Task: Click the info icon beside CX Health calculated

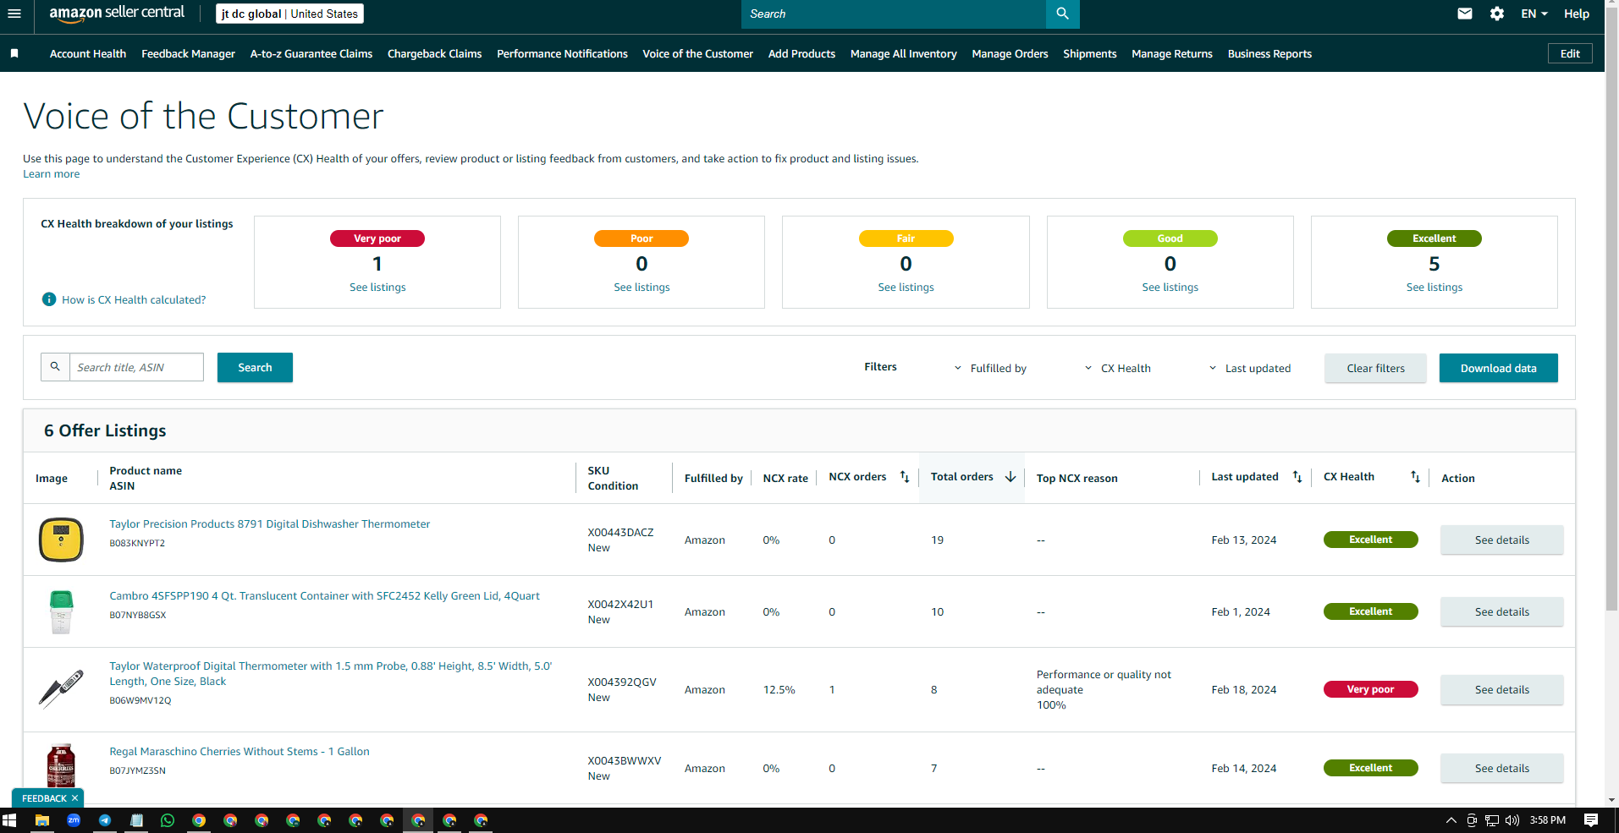Action: point(49,299)
